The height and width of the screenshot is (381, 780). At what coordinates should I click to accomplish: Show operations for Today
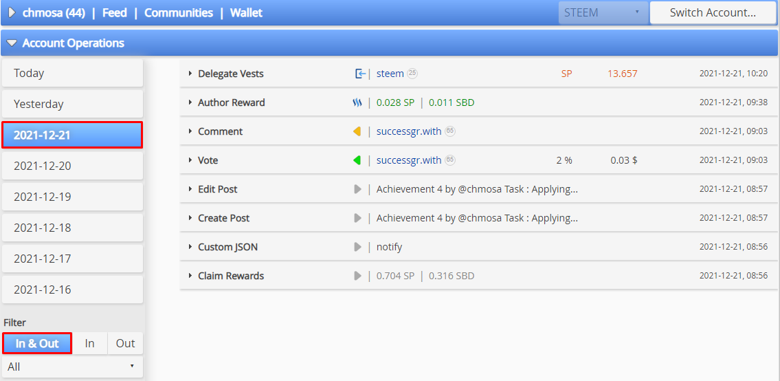[72, 73]
